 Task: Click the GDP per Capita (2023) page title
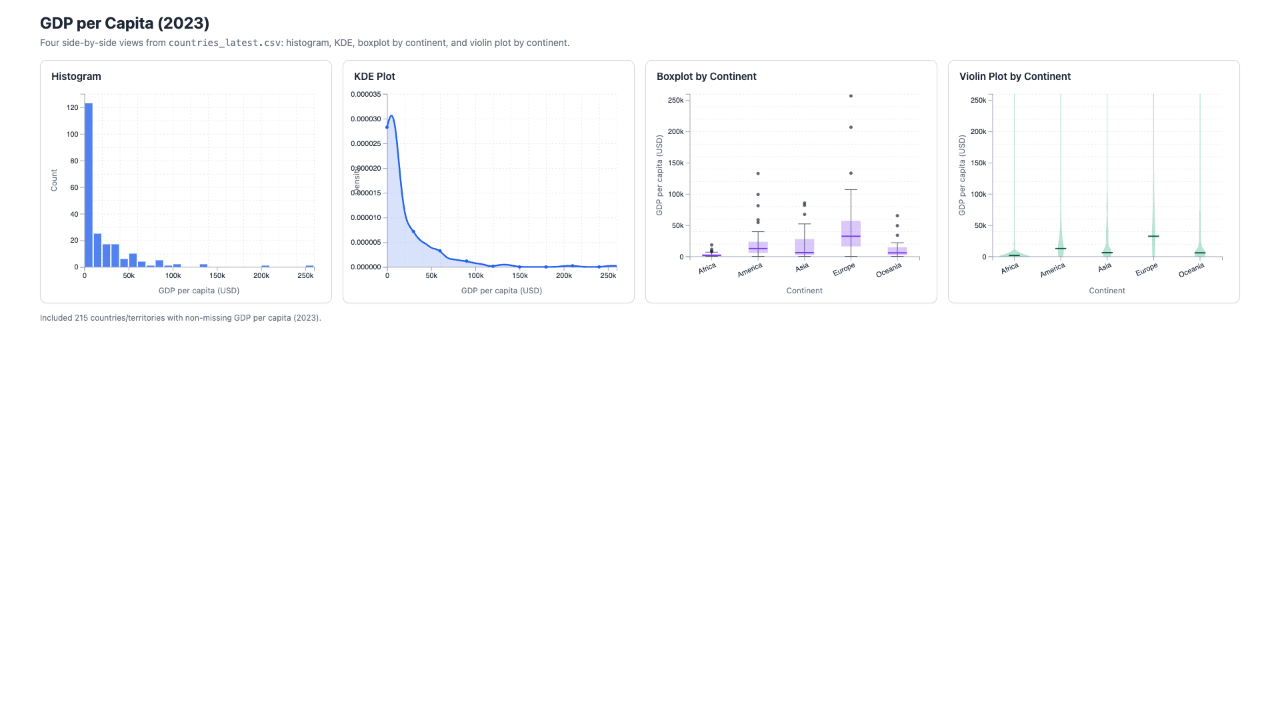[x=125, y=23]
